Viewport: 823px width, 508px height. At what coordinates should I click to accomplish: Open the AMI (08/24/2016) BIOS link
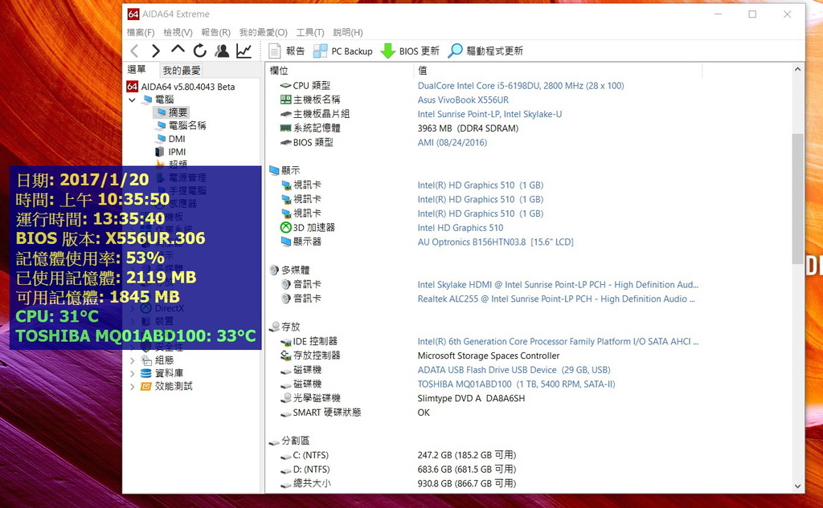(452, 142)
